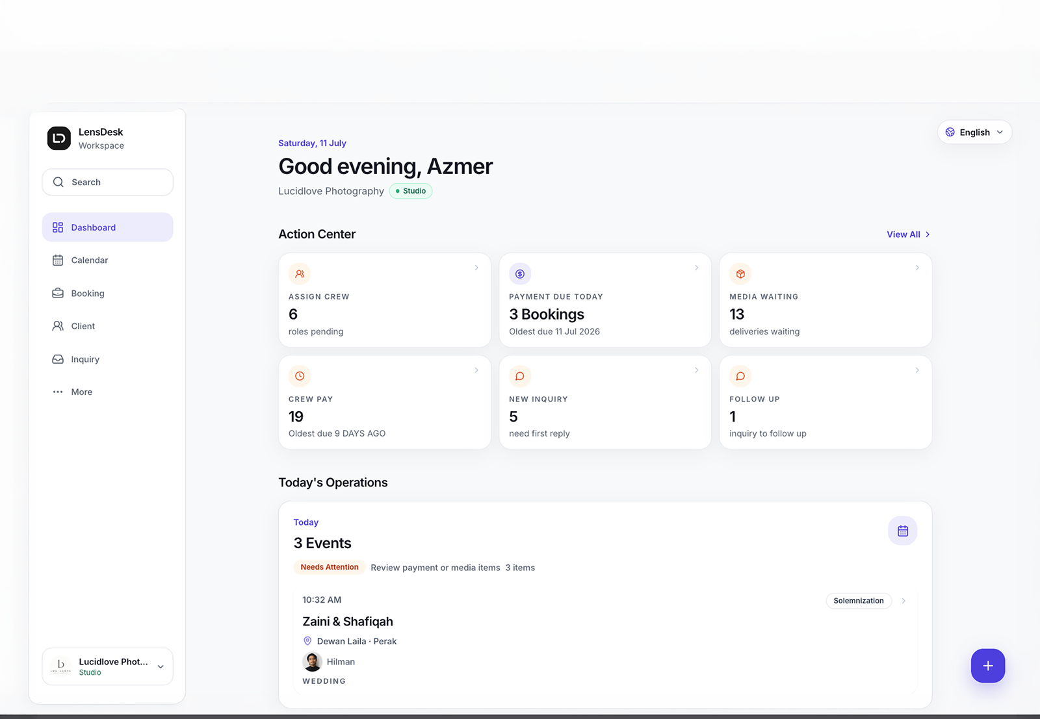This screenshot has height=719, width=1040.
Task: Click the Inquiry inbox icon
Action: [58, 359]
